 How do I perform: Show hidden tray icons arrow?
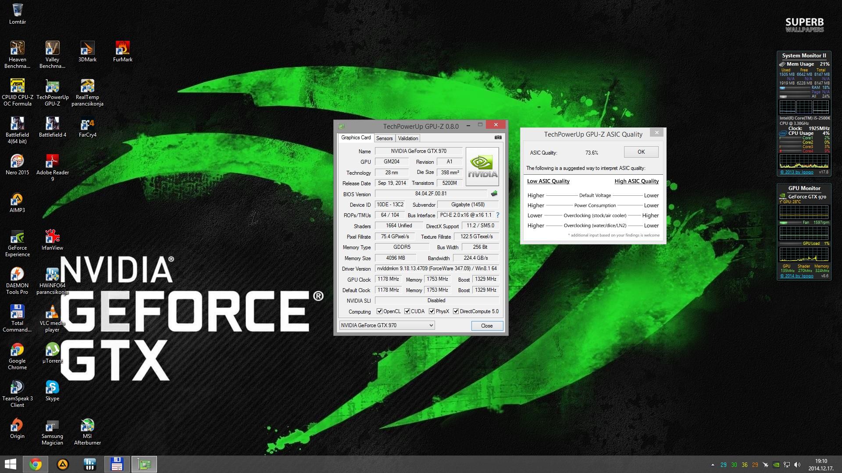click(x=713, y=465)
